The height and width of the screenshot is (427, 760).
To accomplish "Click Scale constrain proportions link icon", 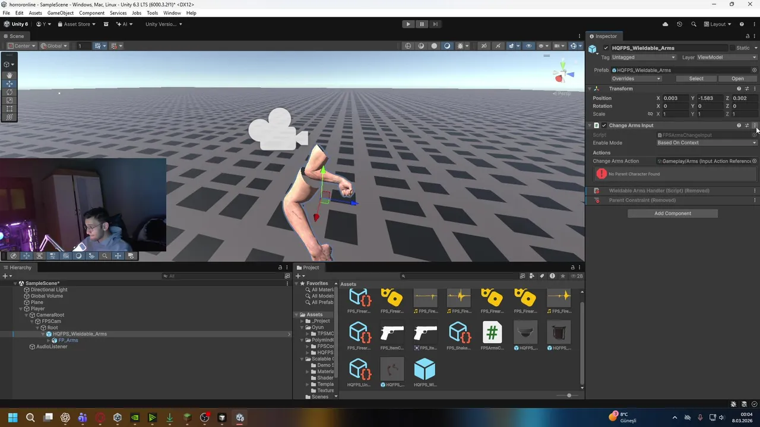I will click(x=650, y=114).
